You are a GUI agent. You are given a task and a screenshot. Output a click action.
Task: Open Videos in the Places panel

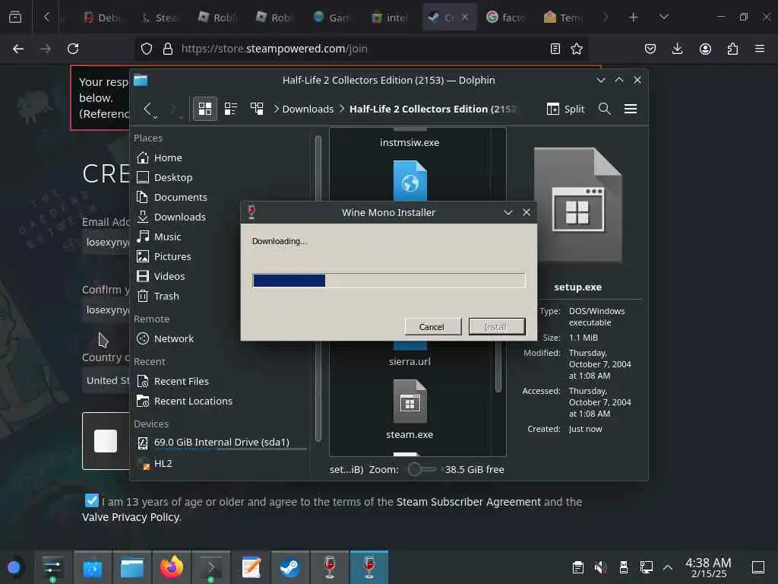pyautogui.click(x=161, y=277)
